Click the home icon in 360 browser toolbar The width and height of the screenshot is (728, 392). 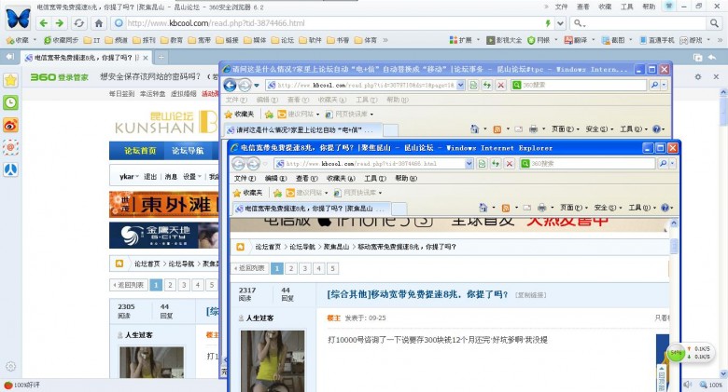coord(99,22)
